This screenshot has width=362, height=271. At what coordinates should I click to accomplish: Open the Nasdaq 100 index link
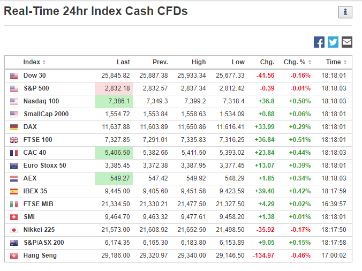coord(40,101)
